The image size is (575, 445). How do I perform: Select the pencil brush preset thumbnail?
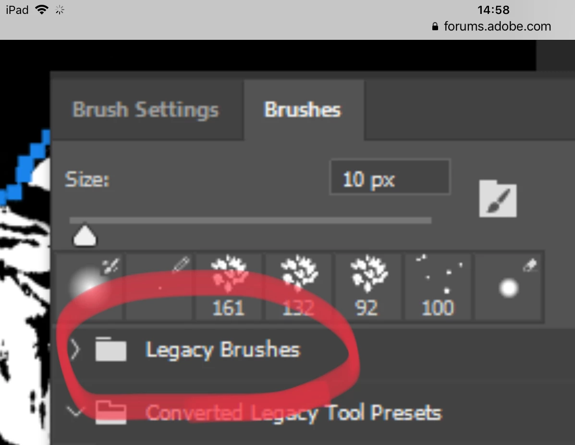[x=159, y=286]
